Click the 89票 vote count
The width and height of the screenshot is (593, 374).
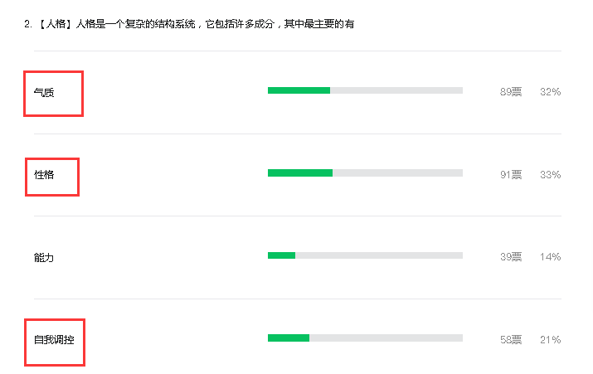(x=511, y=92)
